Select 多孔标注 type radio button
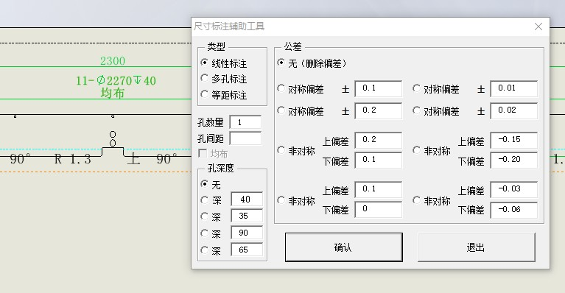This screenshot has height=293, width=565. click(204, 78)
